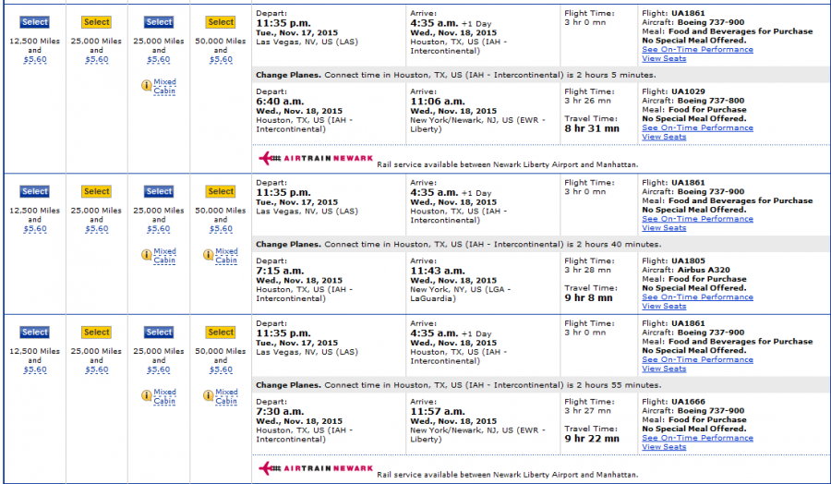The image size is (831, 484).
Task: Choose the yellow 25,000 Miles Select in LaGuardia itinerary
Action: (96, 191)
